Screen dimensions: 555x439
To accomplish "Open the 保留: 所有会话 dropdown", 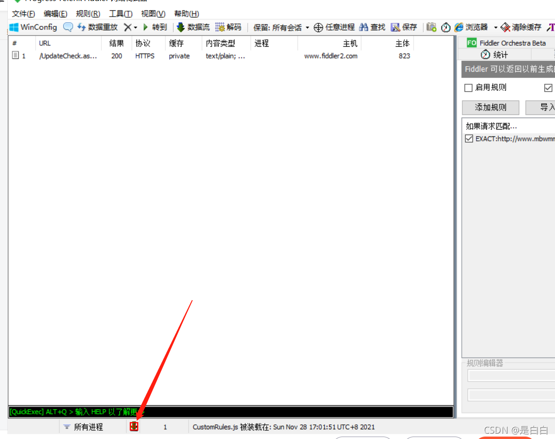I will (281, 28).
